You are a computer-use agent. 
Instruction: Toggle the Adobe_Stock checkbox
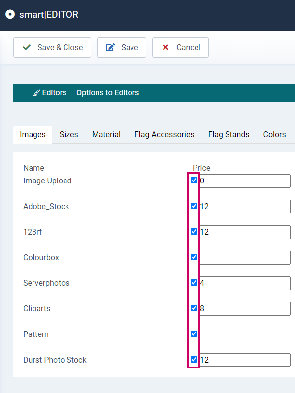pyautogui.click(x=194, y=206)
